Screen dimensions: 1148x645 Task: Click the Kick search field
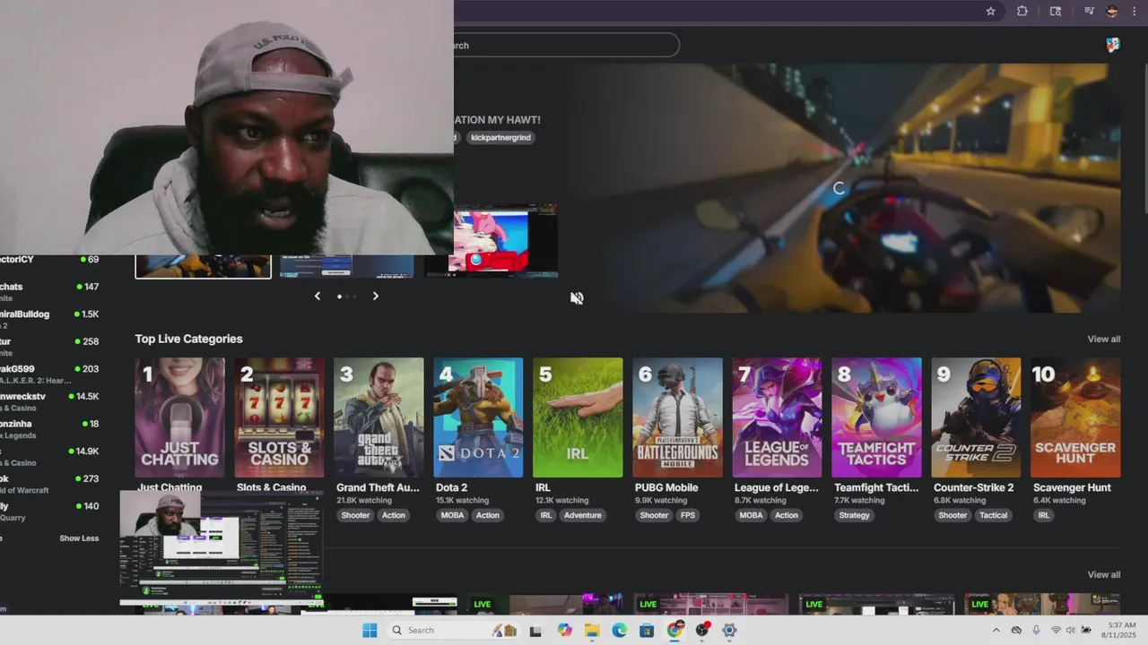point(567,45)
